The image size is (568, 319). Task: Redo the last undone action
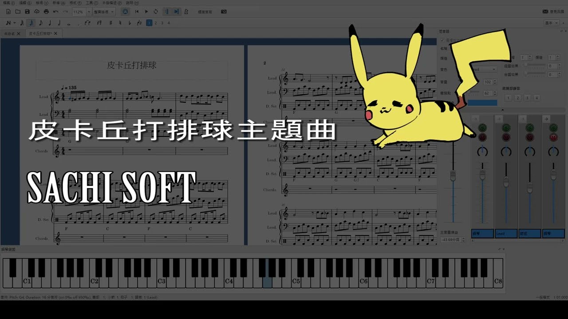(x=65, y=12)
